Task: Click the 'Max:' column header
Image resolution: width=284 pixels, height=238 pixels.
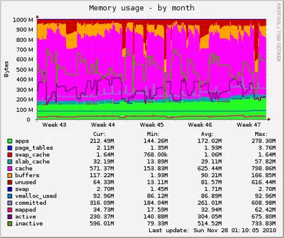Action: [x=261, y=134]
